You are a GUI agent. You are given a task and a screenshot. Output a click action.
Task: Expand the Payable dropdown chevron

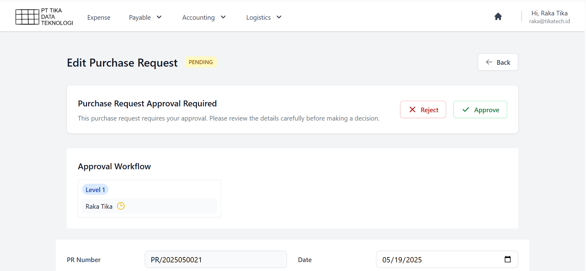[x=159, y=17]
